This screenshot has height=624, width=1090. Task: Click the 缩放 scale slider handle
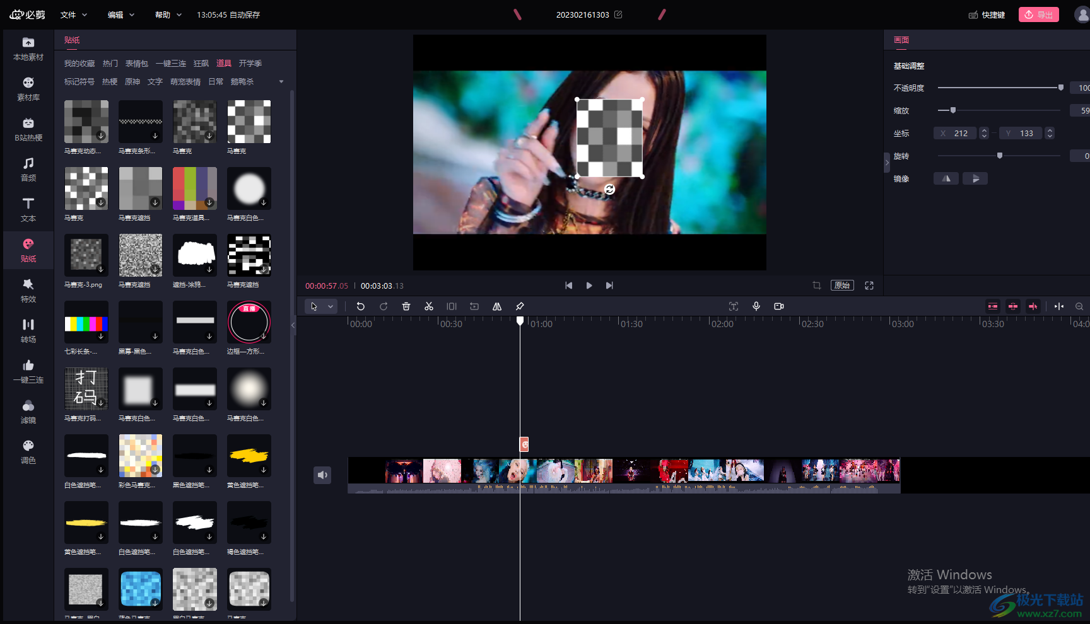point(953,110)
